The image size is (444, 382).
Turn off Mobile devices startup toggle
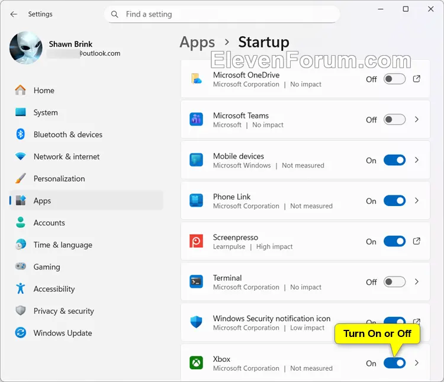394,160
